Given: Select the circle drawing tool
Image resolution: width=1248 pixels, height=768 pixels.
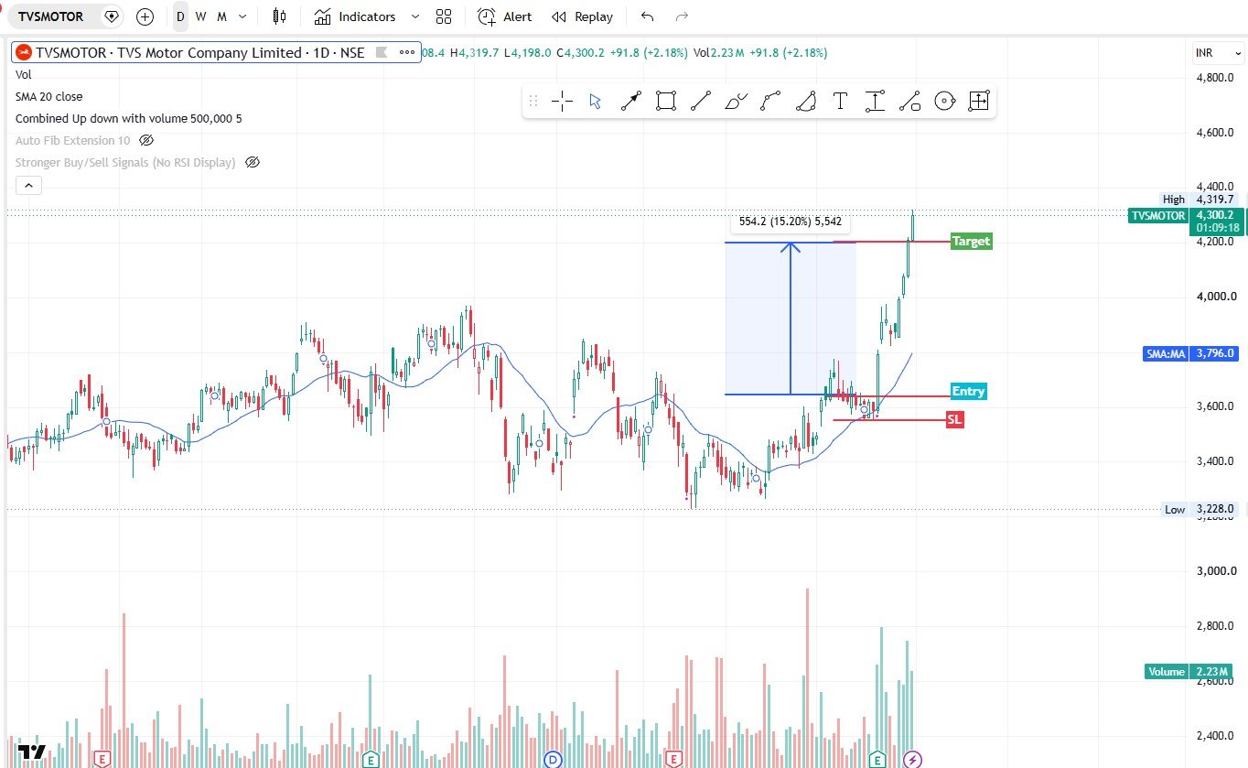Looking at the screenshot, I should coord(944,102).
